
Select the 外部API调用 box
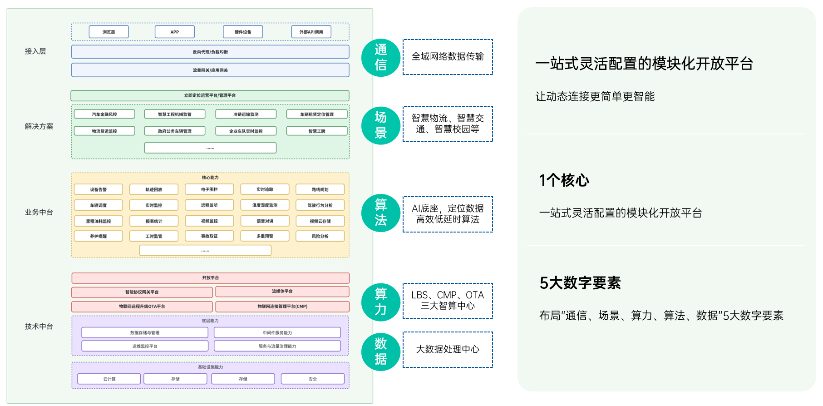point(311,32)
